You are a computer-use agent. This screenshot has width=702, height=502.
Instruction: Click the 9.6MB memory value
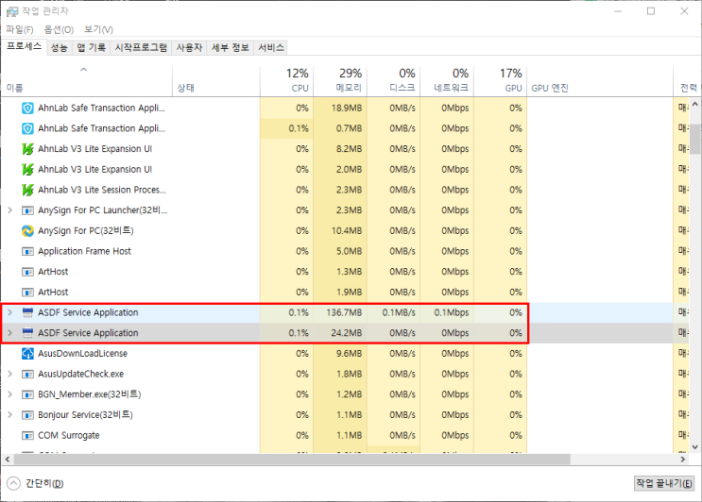(350, 354)
